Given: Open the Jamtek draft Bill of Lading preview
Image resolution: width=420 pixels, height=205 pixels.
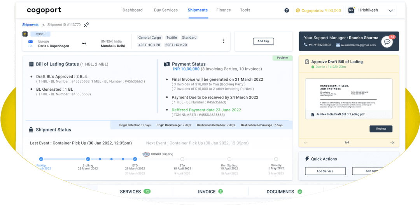Looking at the screenshot, I should [x=348, y=98].
